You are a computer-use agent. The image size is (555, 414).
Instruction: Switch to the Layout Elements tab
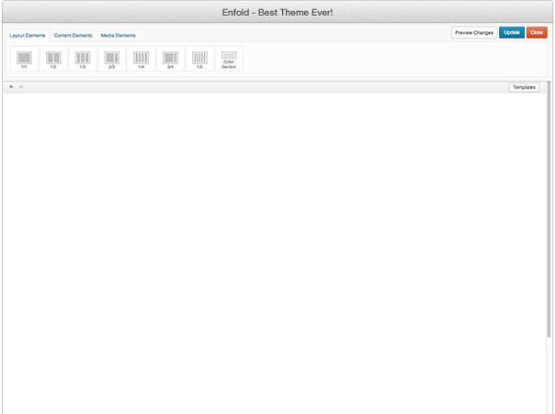[x=28, y=36]
